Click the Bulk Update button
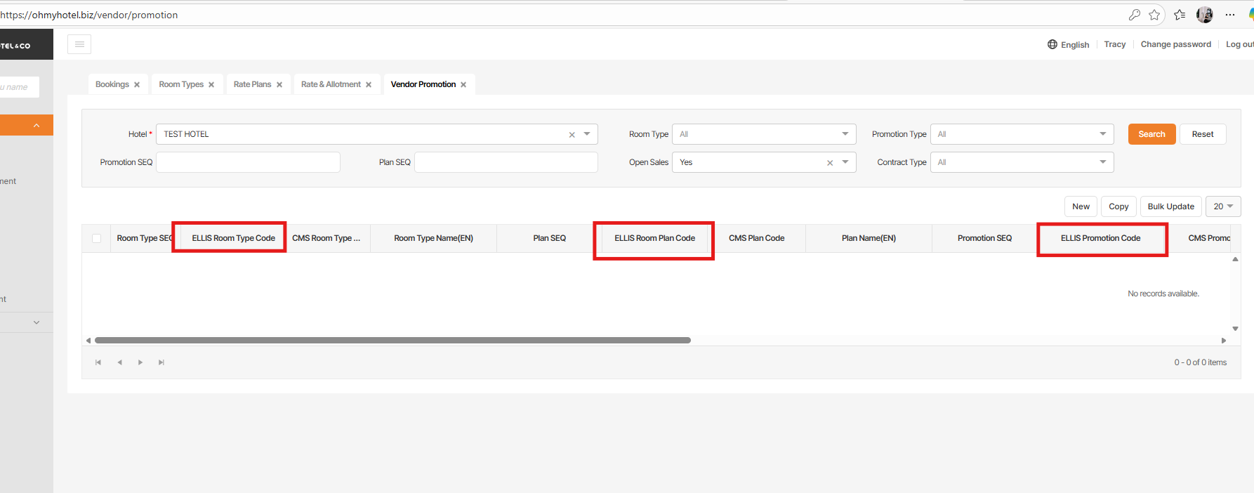This screenshot has width=1254, height=493. [x=1170, y=206]
